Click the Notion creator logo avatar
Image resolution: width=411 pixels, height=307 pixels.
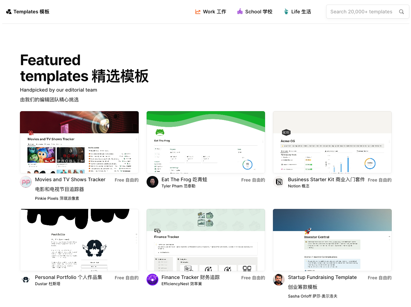coord(279,182)
